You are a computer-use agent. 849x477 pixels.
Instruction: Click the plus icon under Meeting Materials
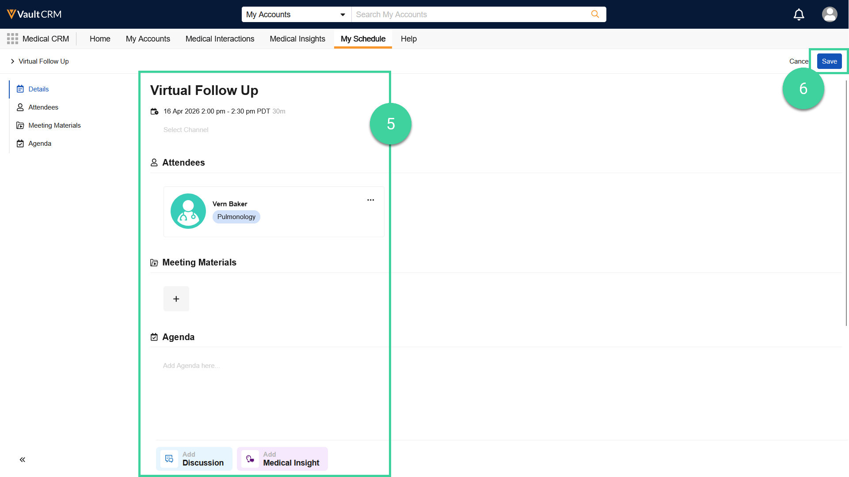[x=176, y=299]
